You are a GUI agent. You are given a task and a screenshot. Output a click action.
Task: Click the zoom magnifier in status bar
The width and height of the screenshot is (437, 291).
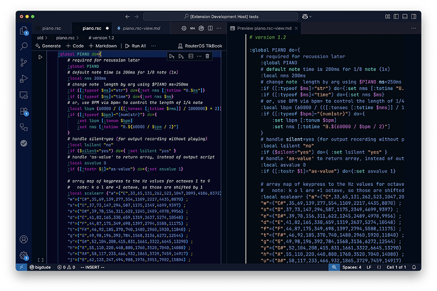click(334, 268)
